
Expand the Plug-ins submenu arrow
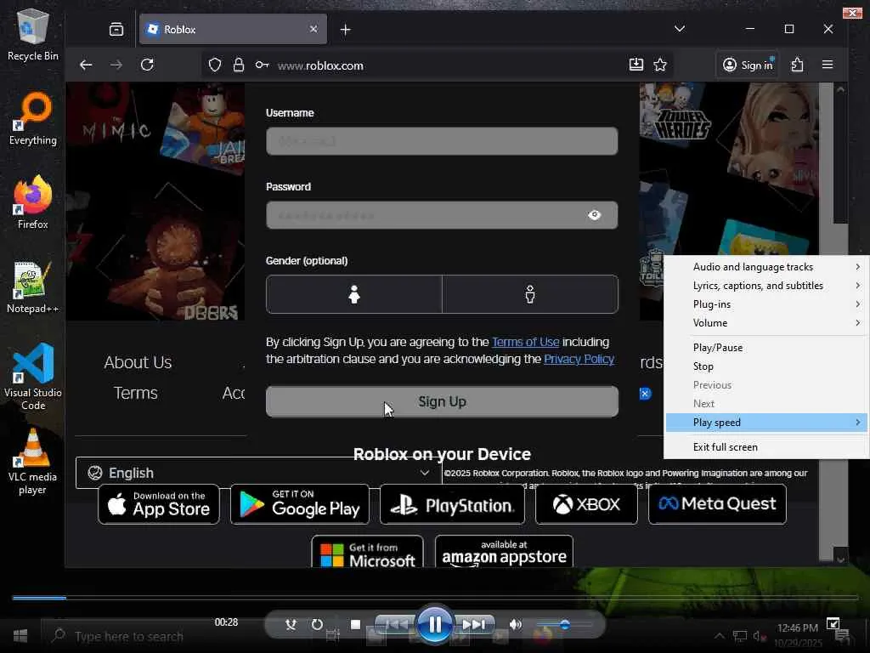[x=858, y=304]
